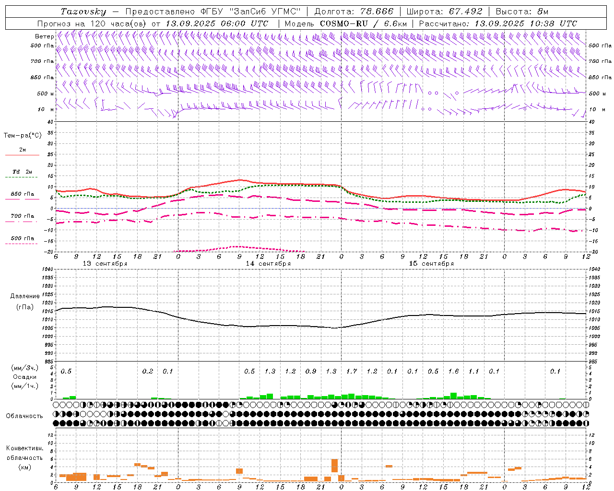614x491 pixels.
Task: Click the Облачность cloud cover label
Action: pyautogui.click(x=24, y=416)
